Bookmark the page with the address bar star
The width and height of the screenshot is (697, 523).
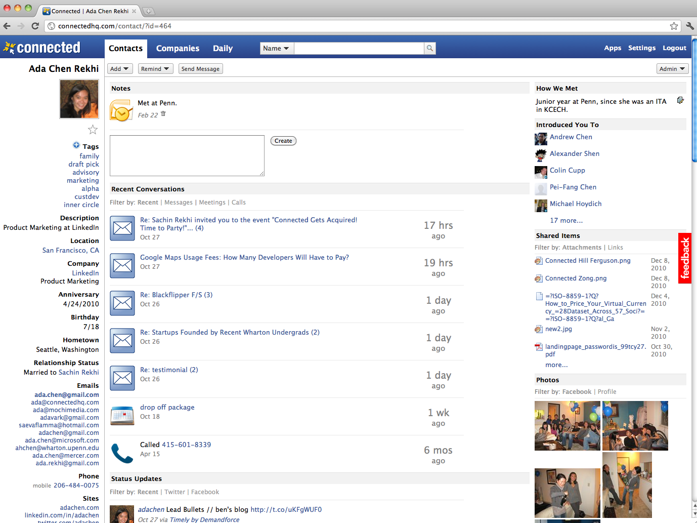(674, 26)
